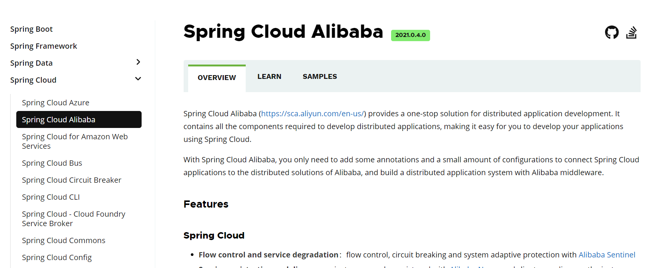Collapse the Spring Cloud section chevron
Screen dimensions: 655x268
(x=138, y=79)
